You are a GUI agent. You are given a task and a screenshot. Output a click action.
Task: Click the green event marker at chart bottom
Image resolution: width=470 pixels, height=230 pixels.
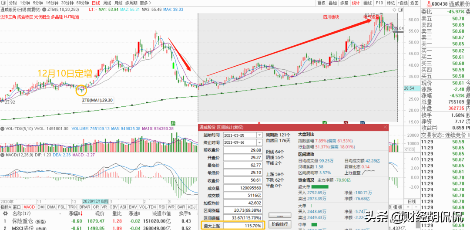click(173, 122)
